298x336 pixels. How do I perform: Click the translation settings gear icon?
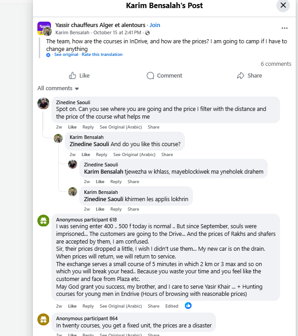[x=49, y=55]
